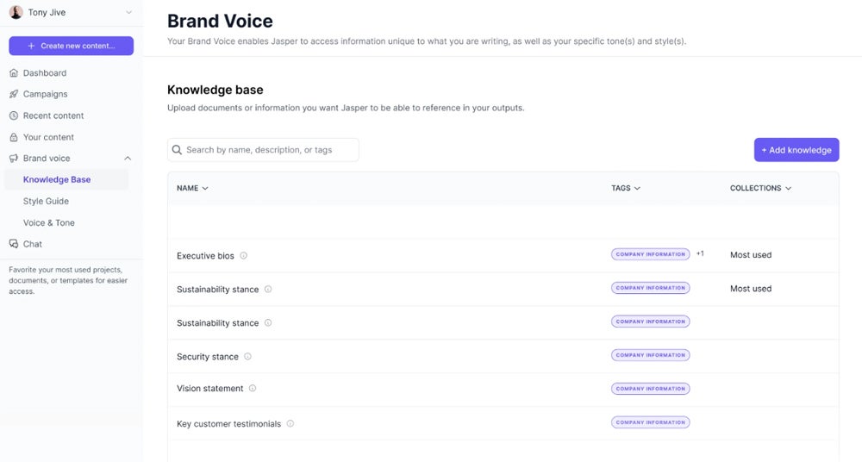Click the Your content lock icon
The width and height of the screenshot is (862, 462).
click(14, 137)
